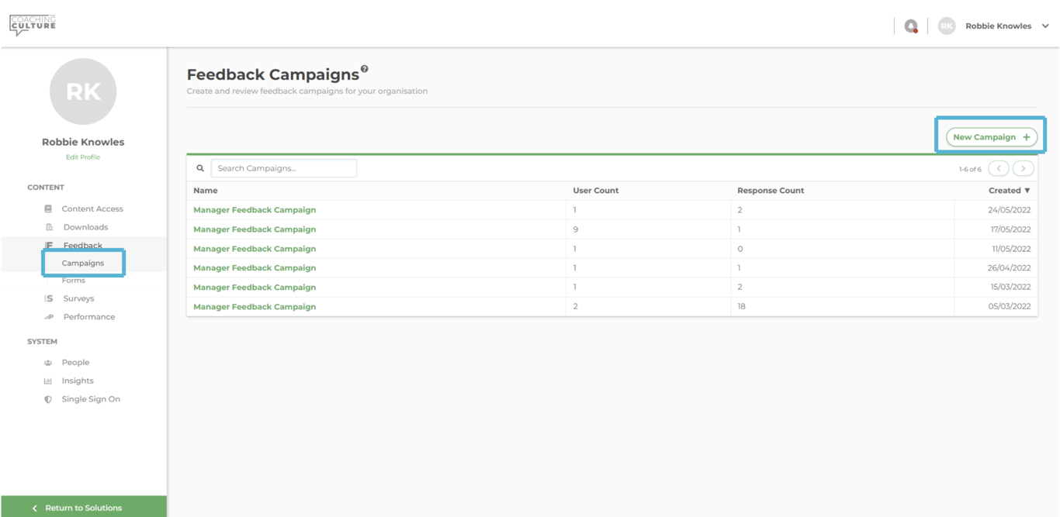This screenshot has width=1060, height=517.
Task: Select Surveys in the sidebar
Action: point(78,298)
